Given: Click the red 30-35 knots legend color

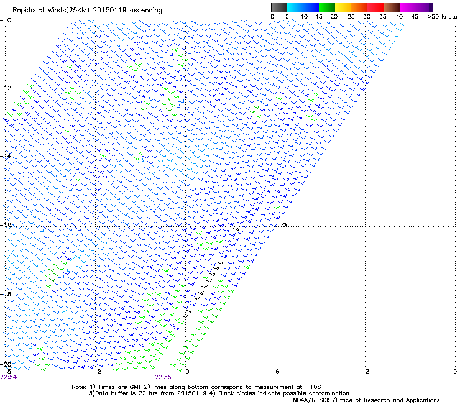Looking at the screenshot, I should [x=375, y=7].
